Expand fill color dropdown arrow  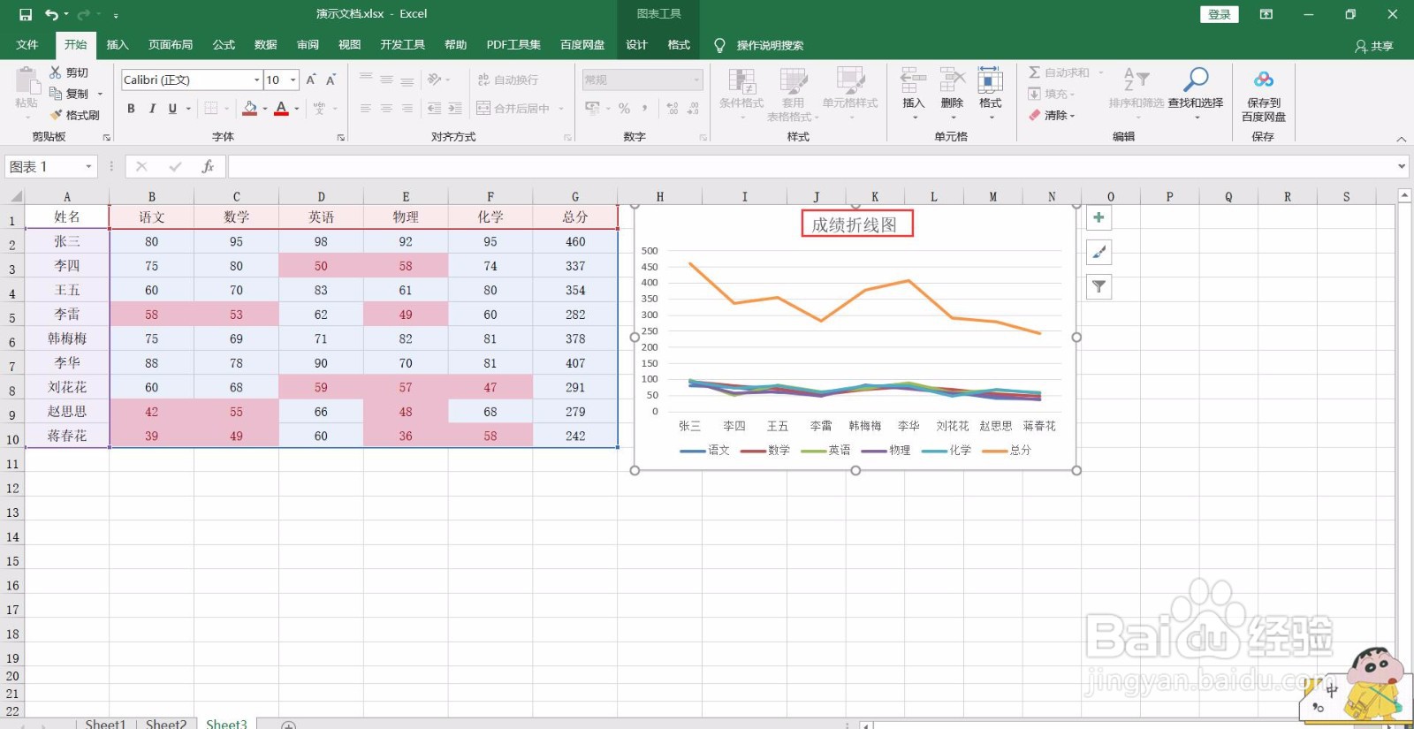click(x=265, y=109)
